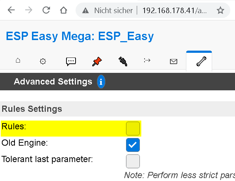Click the browser home button
This screenshot has width=235, height=181.
[x=64, y=10]
